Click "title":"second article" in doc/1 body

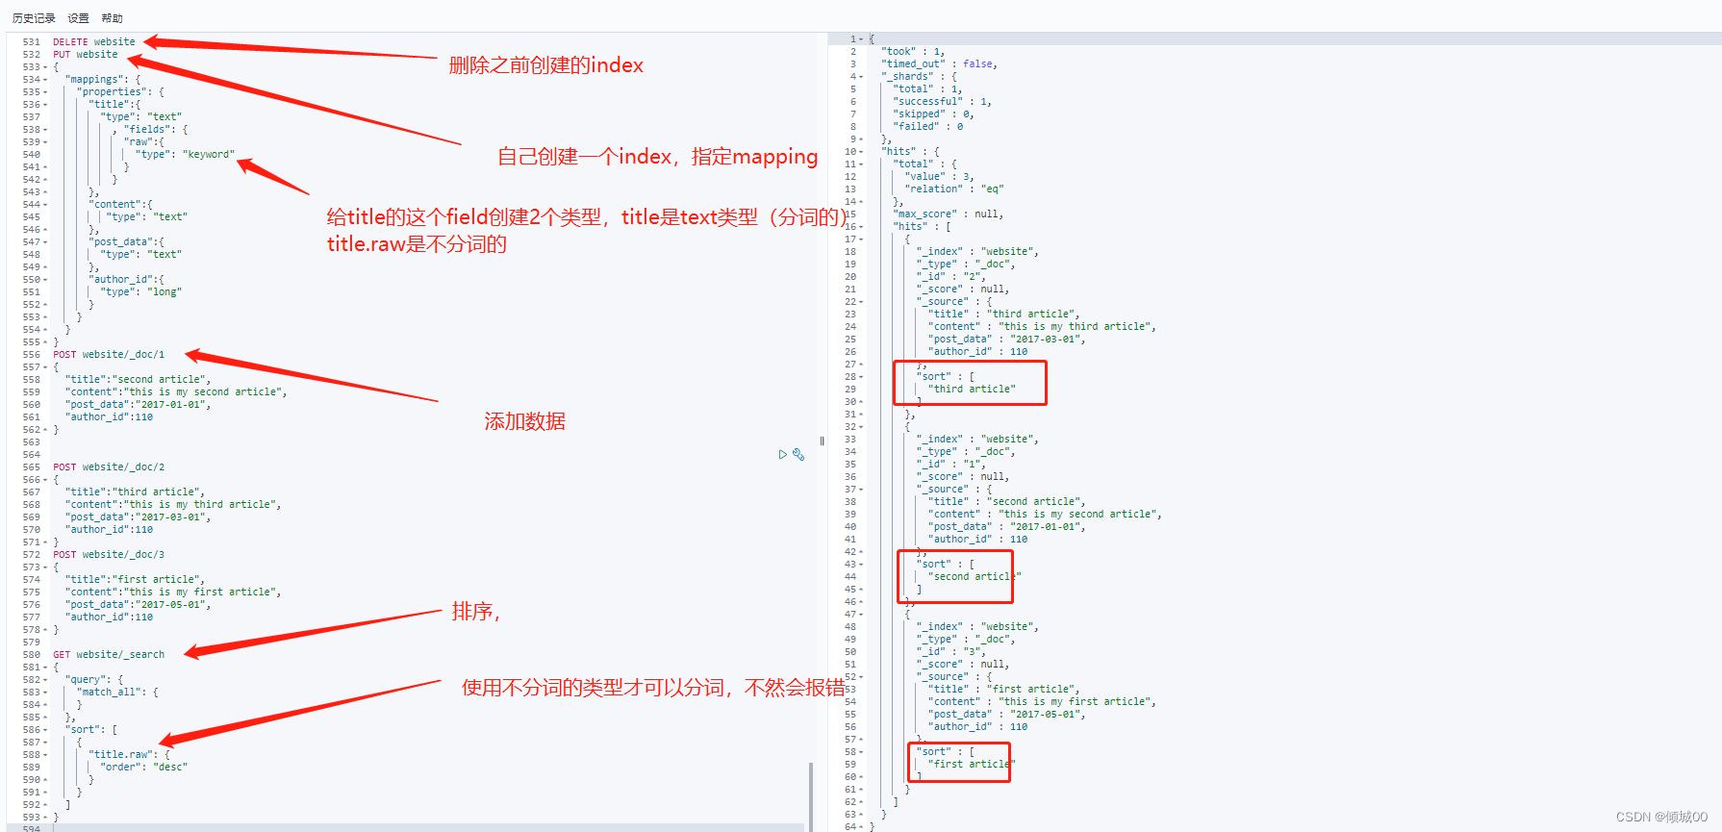[138, 380]
